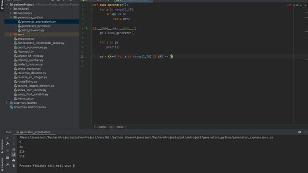The image size is (308, 173).
Task: Click 'Process finished with exit code 0' text
Action: coord(47,166)
